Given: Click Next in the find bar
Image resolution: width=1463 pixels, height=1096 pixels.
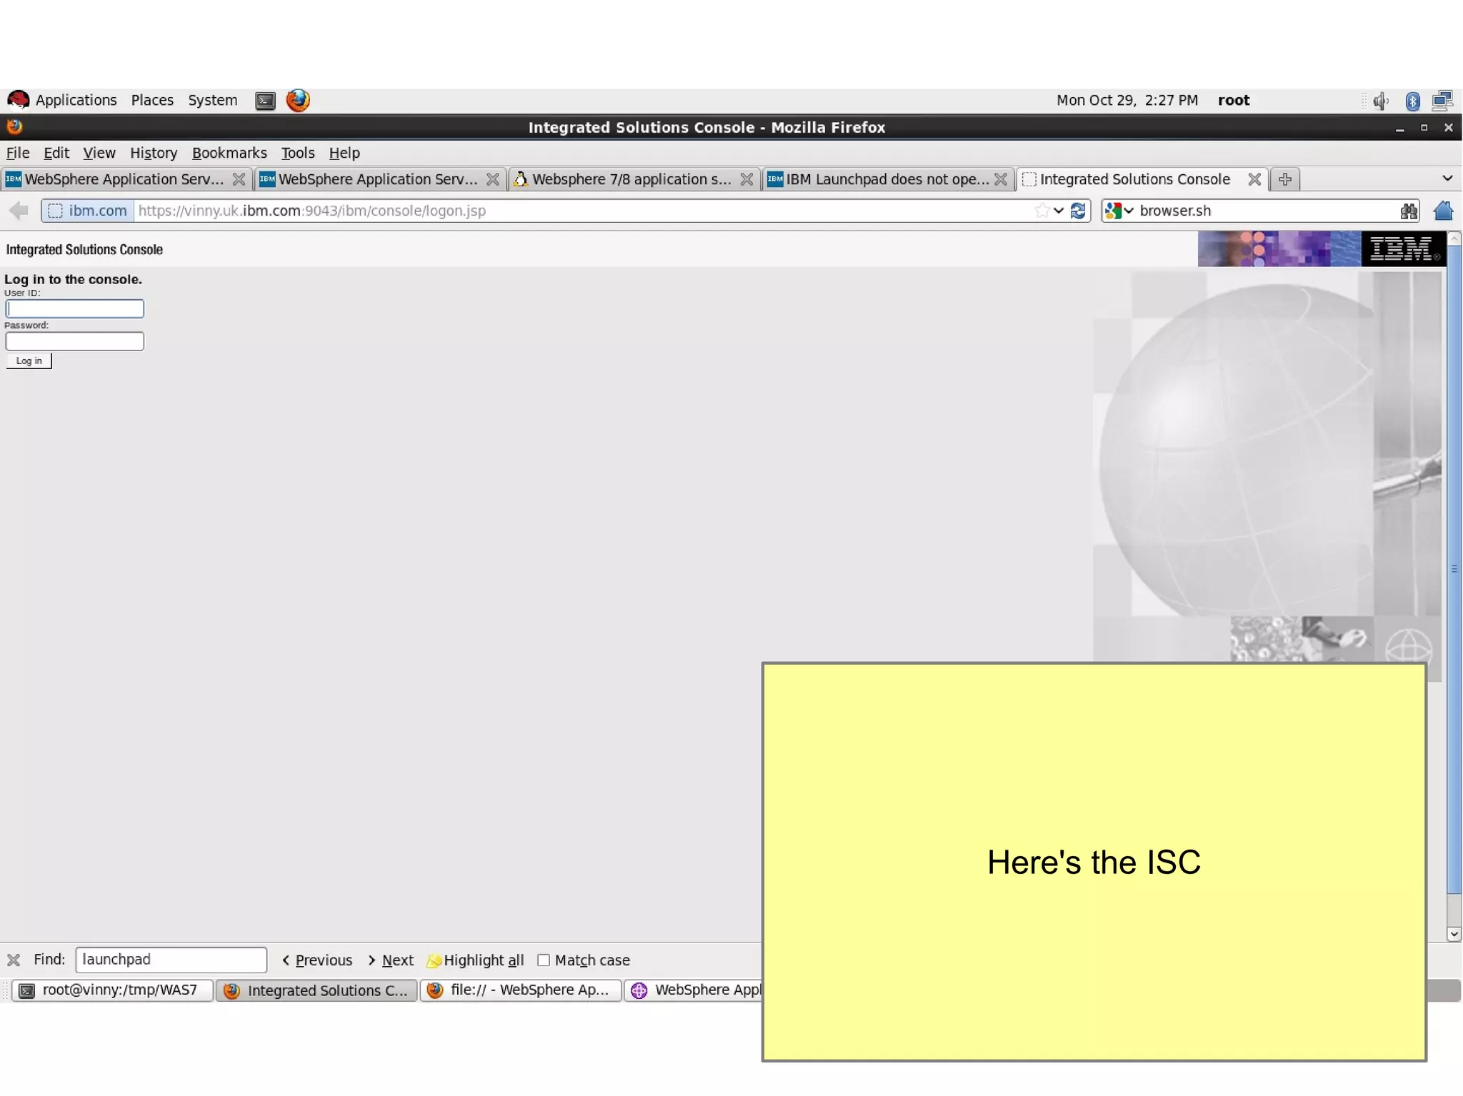Looking at the screenshot, I should (391, 960).
